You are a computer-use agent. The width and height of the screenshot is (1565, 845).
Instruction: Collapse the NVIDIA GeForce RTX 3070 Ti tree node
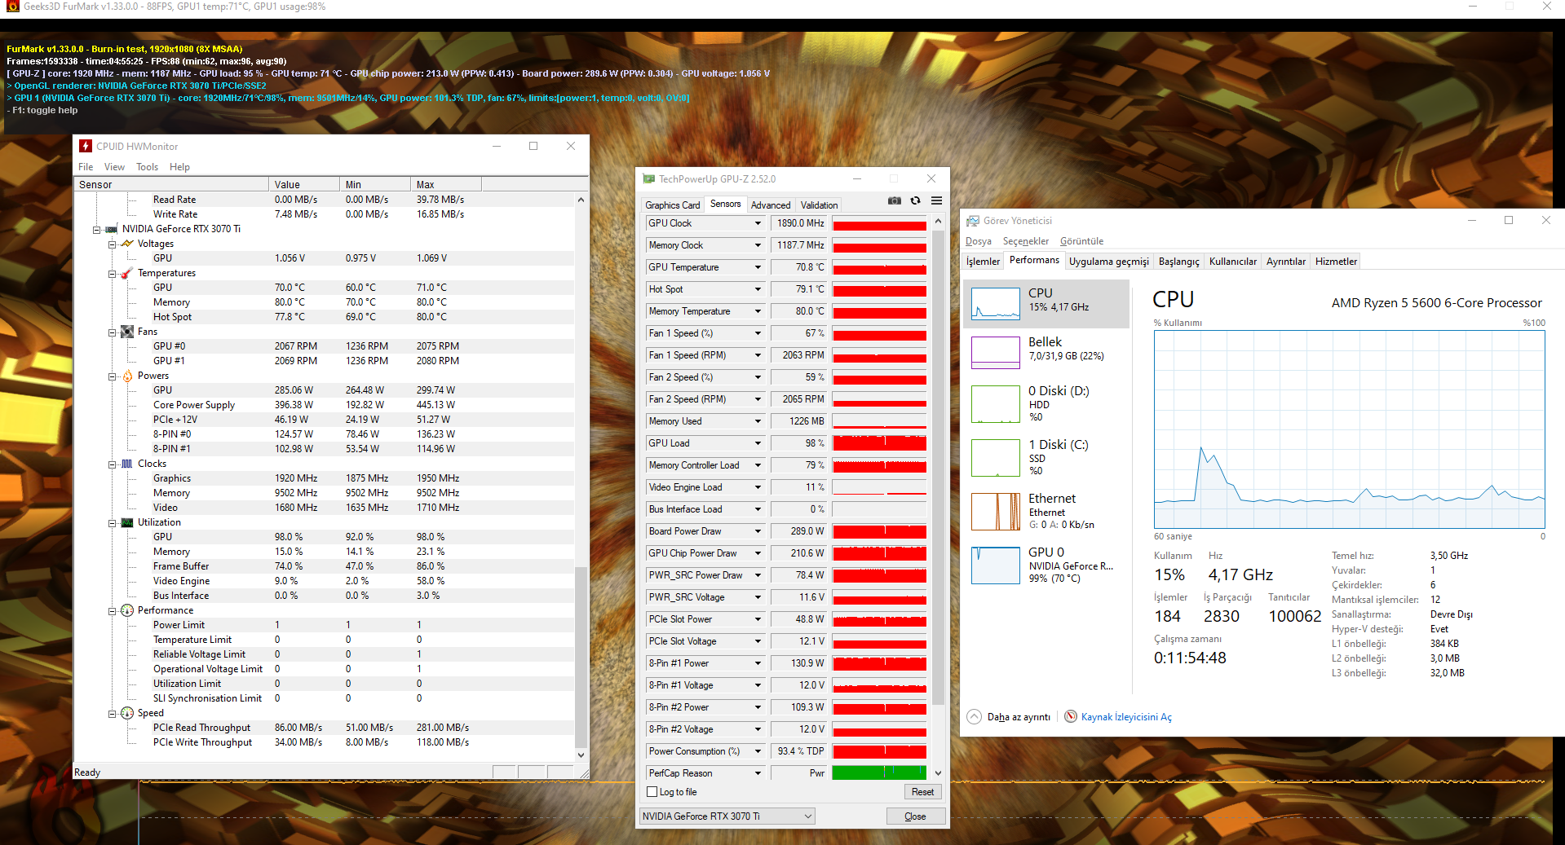coord(96,230)
